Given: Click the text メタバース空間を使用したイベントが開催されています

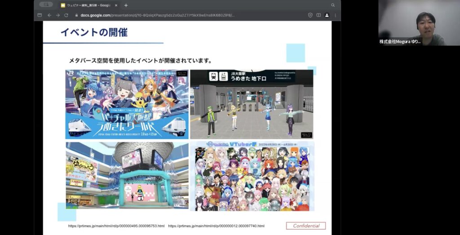Looking at the screenshot, I should click(x=140, y=61).
